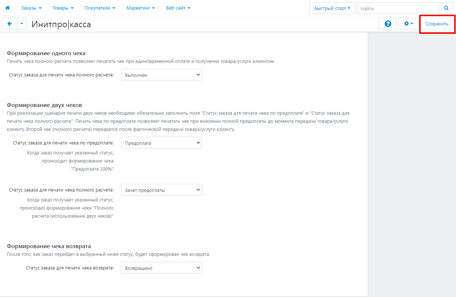
Task: Click label Статус заказа для печати чека возврата
Action: pos(70,268)
